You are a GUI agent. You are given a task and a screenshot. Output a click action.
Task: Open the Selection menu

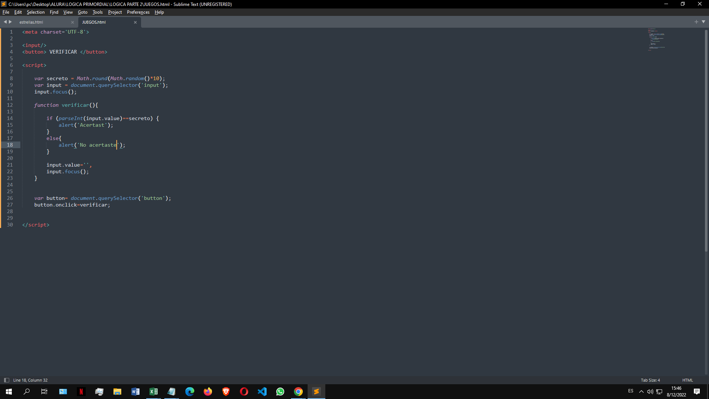click(x=35, y=12)
